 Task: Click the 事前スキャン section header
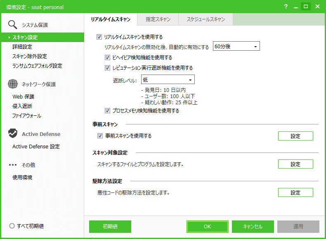tap(105, 124)
